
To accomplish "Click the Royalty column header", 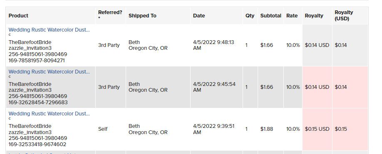I will click(x=314, y=15).
